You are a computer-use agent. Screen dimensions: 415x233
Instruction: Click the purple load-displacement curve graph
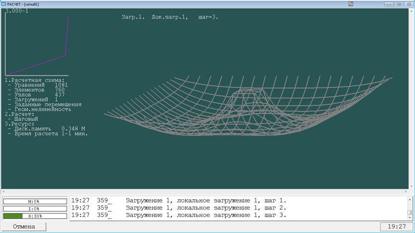click(37, 45)
